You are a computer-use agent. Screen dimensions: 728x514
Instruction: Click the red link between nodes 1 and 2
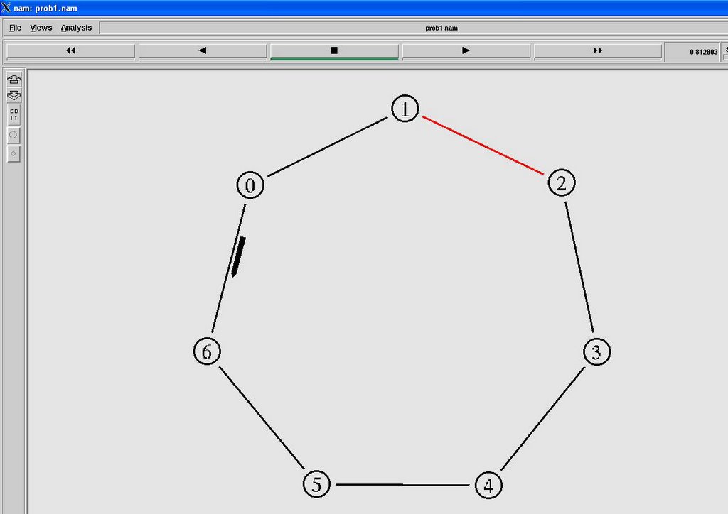click(483, 145)
